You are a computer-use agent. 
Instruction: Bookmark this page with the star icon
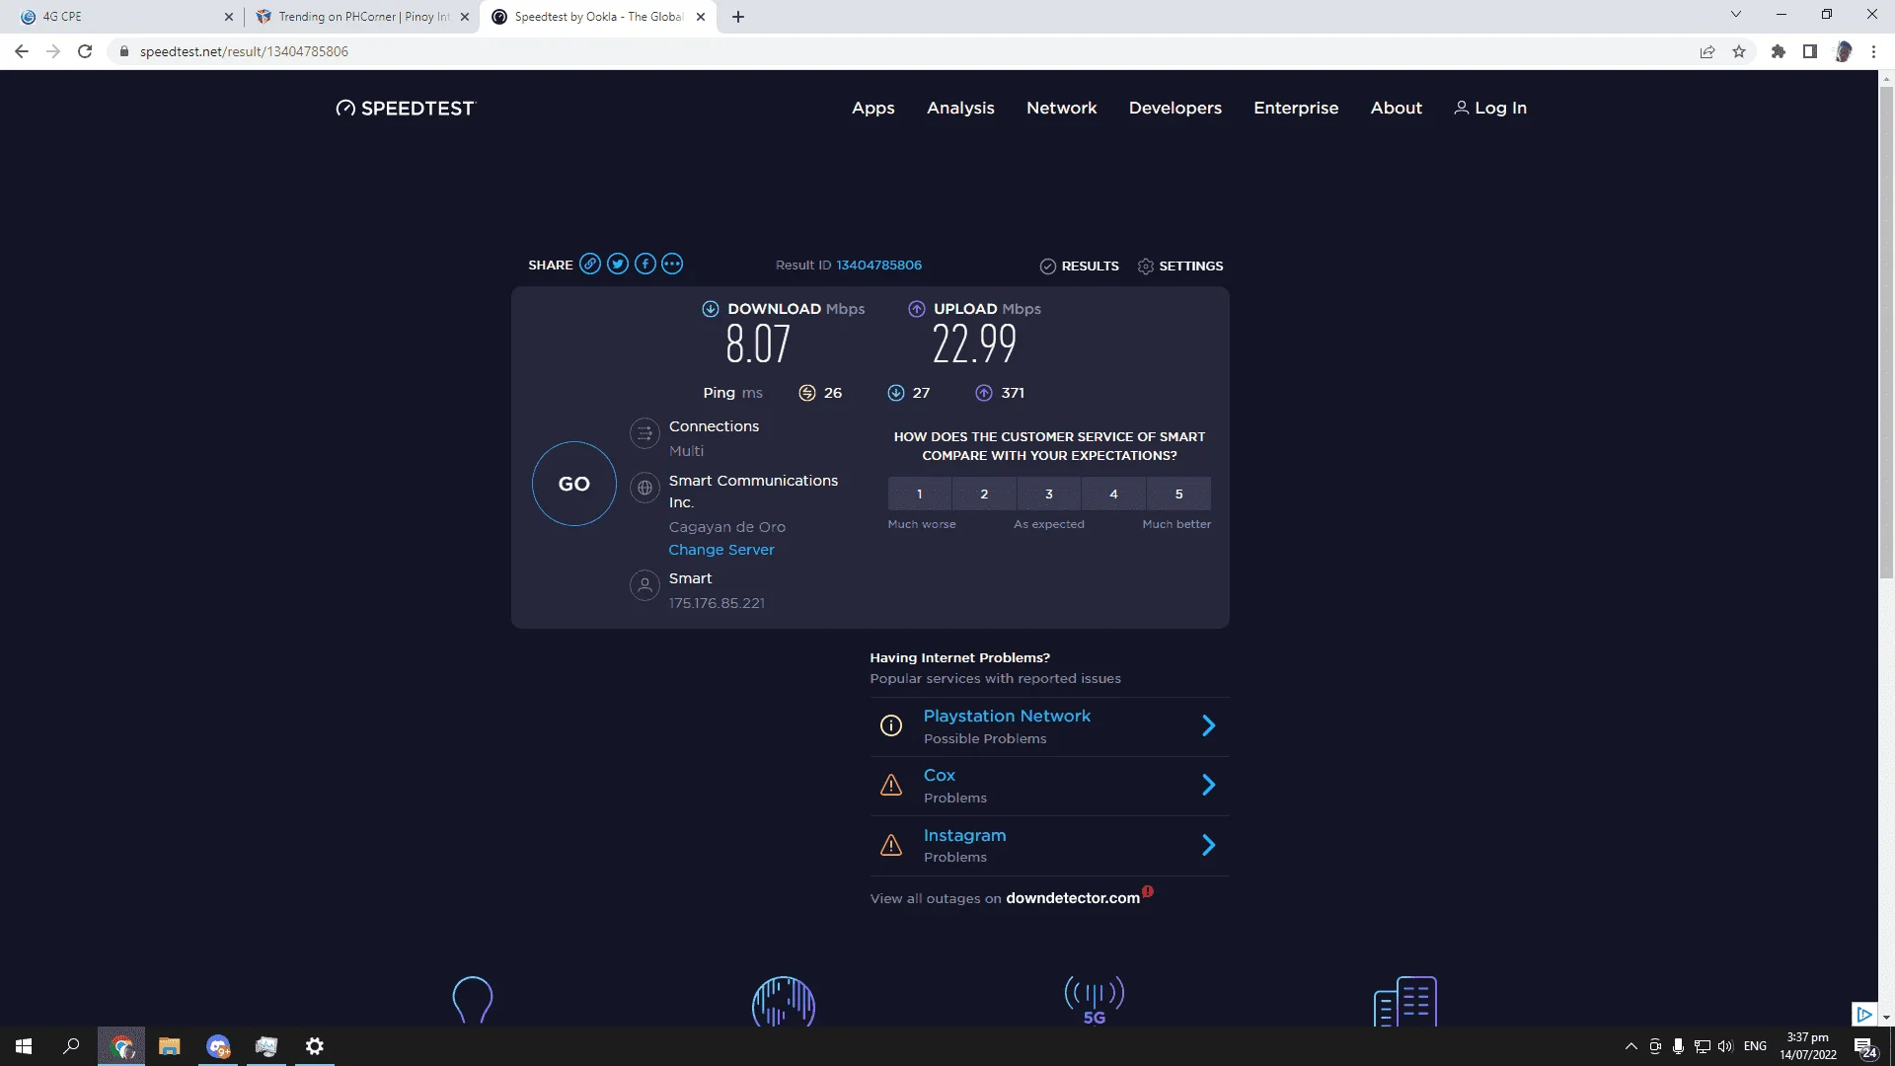pos(1739,51)
